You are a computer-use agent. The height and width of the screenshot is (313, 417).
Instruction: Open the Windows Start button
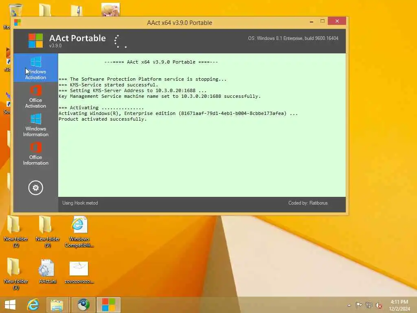[10, 305]
